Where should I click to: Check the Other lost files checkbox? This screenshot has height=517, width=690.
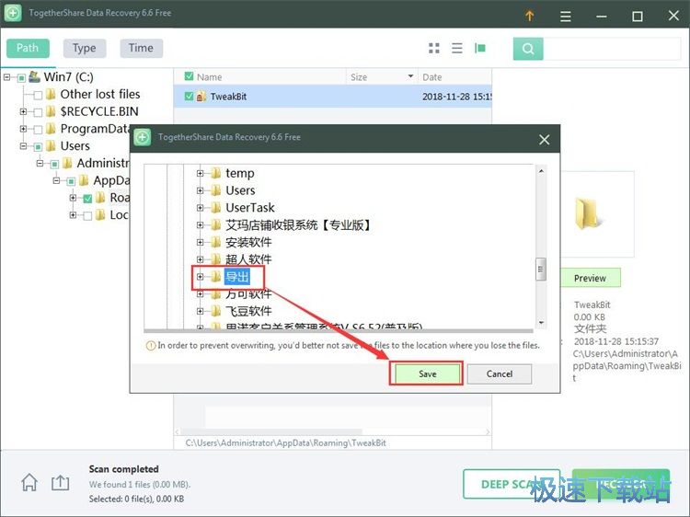(38, 95)
